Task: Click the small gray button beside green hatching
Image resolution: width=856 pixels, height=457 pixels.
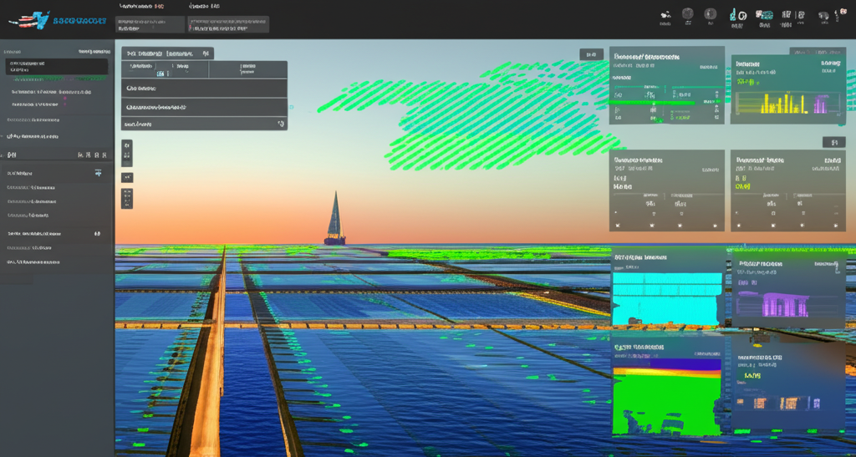Action: [591, 54]
